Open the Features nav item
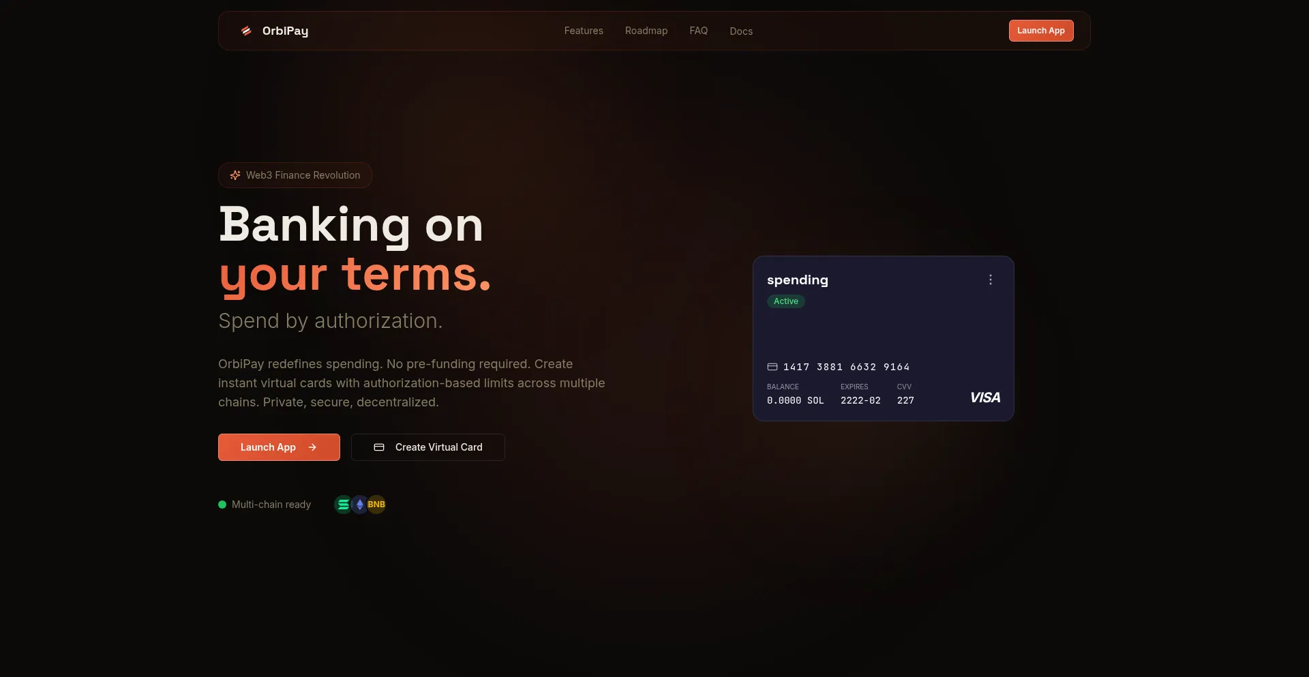The image size is (1309, 677). (584, 31)
